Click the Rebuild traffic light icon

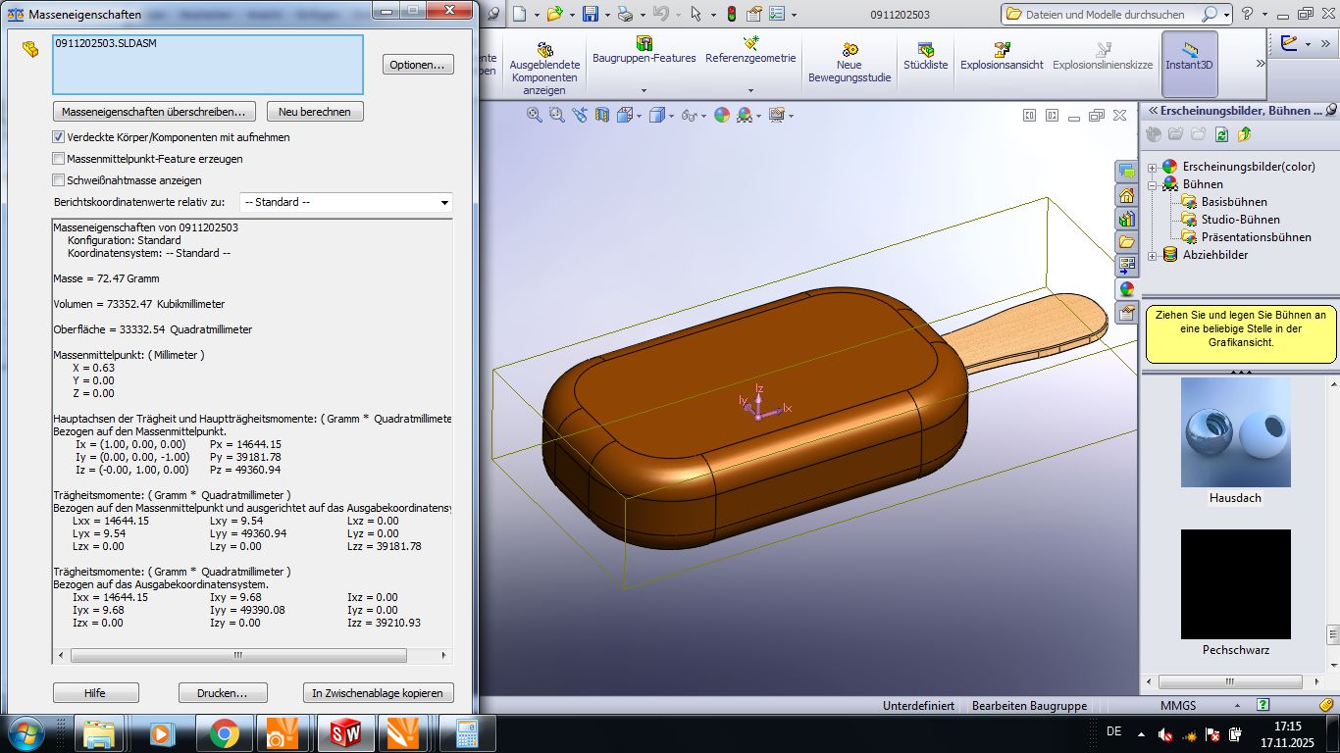point(731,14)
